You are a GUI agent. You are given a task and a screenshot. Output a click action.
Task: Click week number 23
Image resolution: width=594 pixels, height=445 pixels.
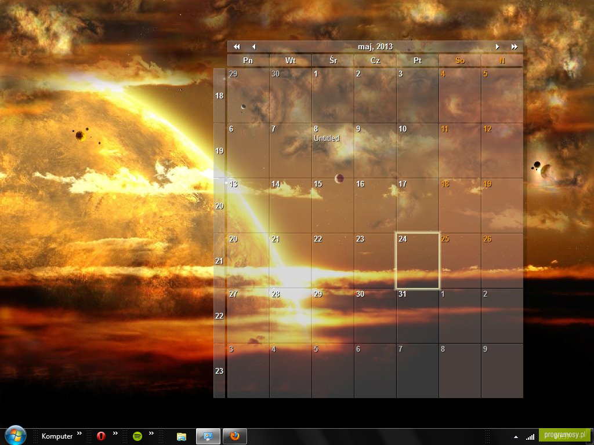click(x=219, y=371)
